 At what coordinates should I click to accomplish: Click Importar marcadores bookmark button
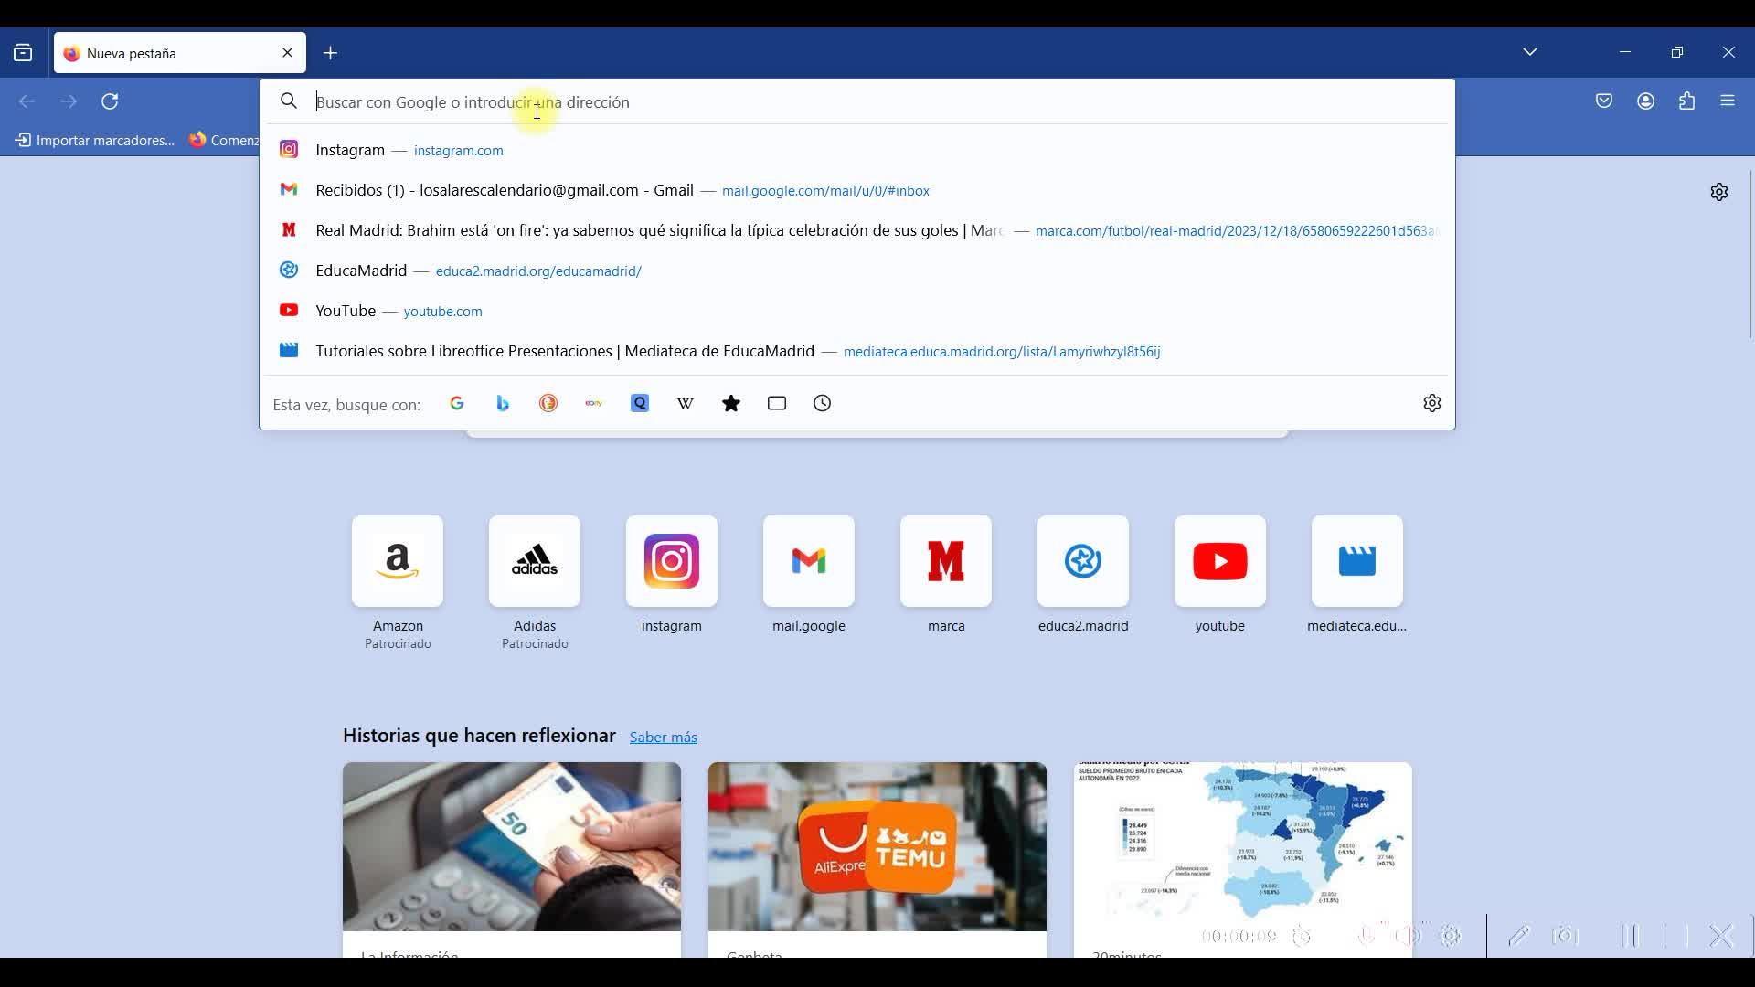(95, 141)
